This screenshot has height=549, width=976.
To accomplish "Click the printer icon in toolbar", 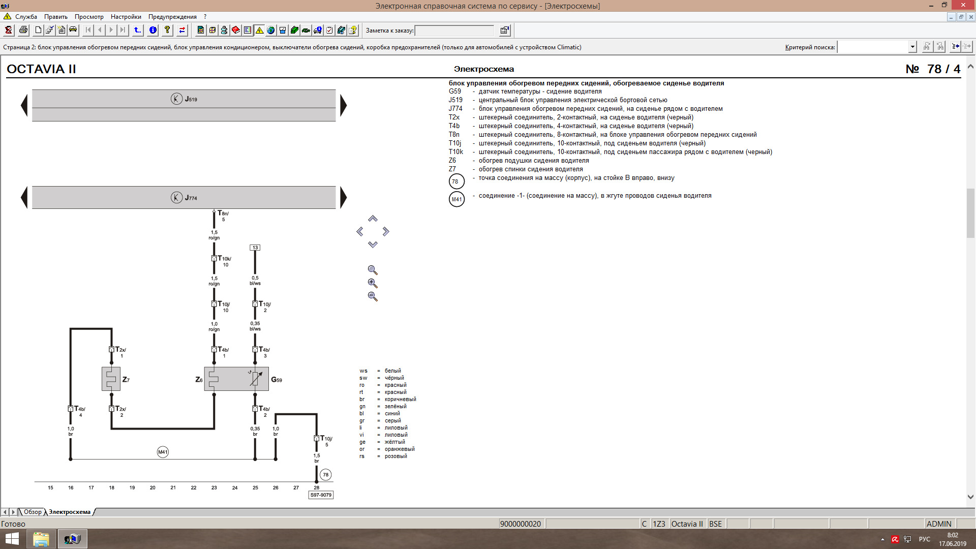I will tap(23, 30).
